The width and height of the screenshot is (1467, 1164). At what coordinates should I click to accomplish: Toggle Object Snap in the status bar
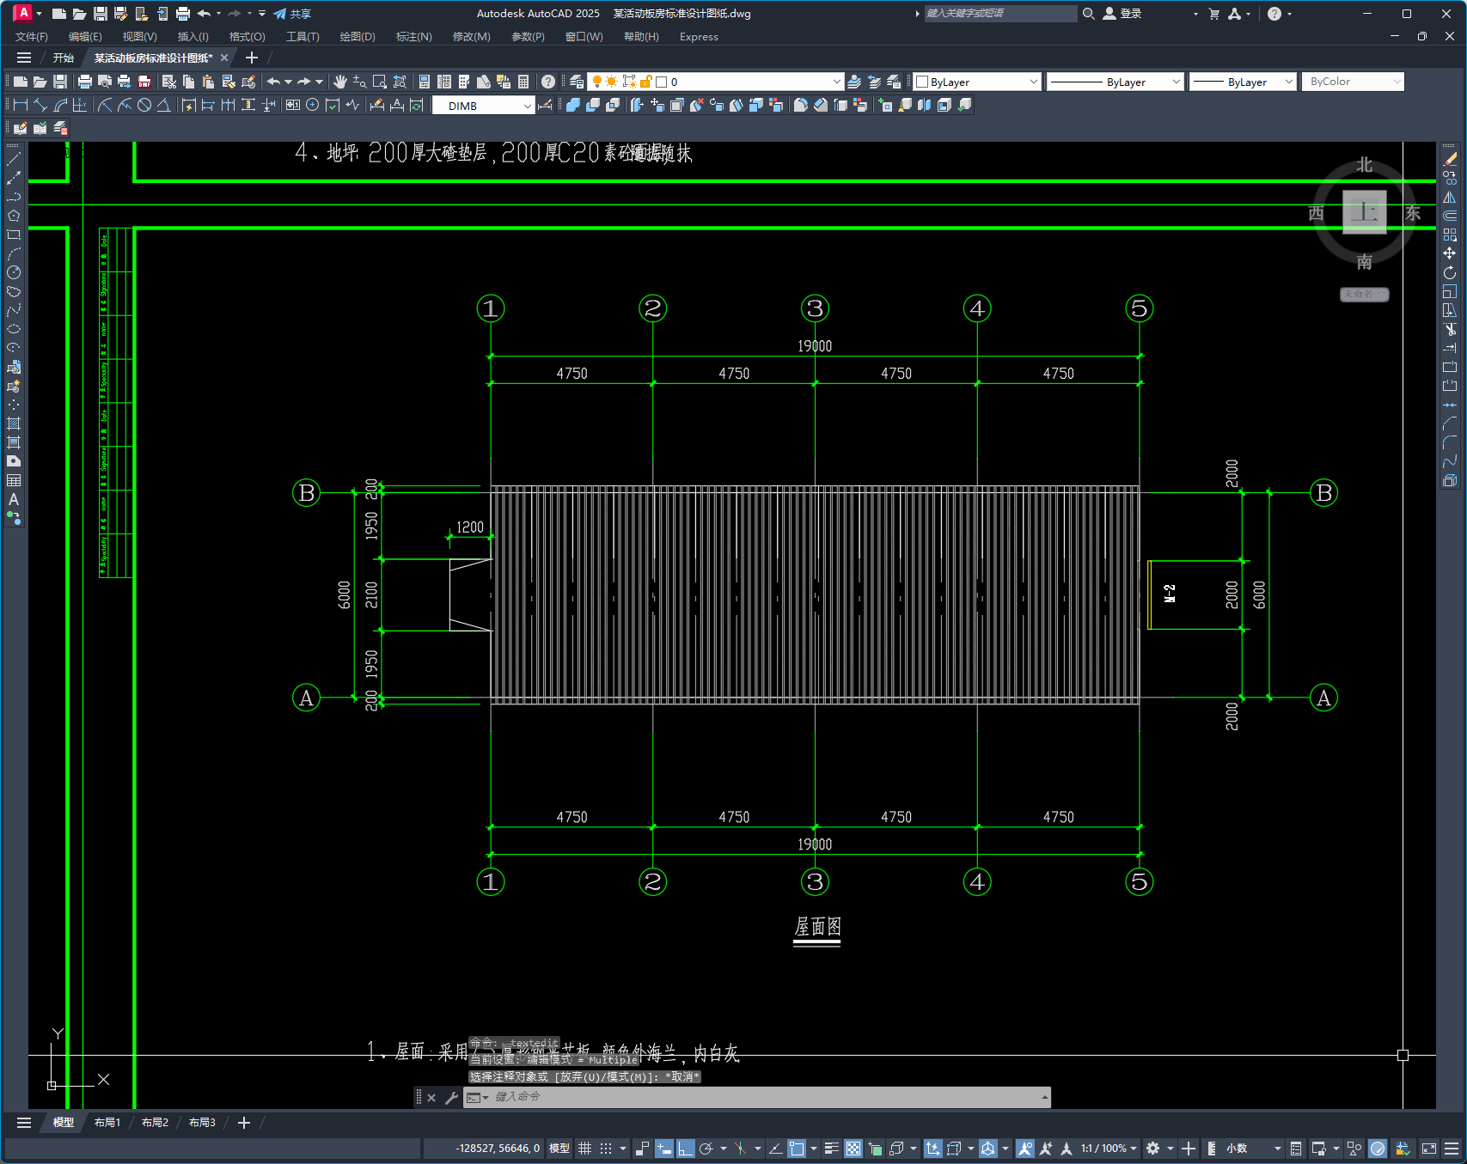coord(797,1149)
